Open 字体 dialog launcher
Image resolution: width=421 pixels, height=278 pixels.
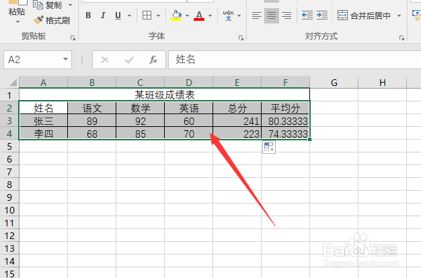point(241,38)
